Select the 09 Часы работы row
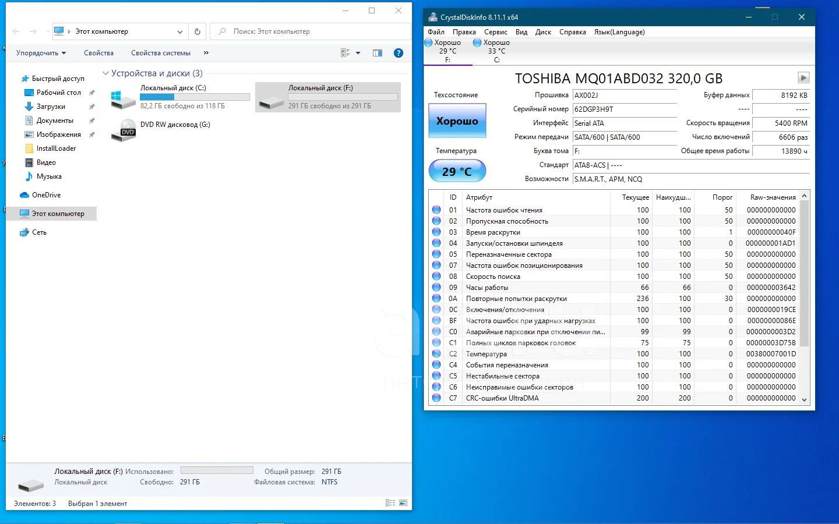The width and height of the screenshot is (839, 524). (614, 287)
